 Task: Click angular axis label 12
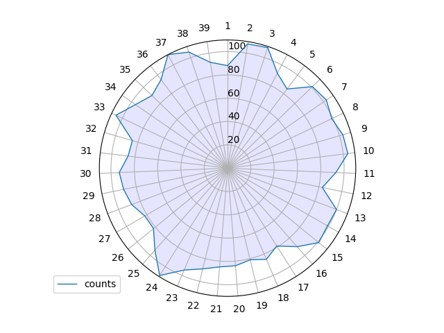pos(366,196)
